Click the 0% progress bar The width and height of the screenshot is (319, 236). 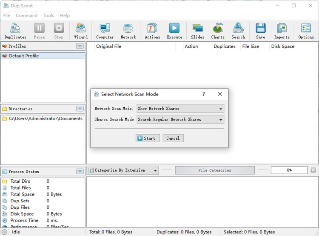pos(289,170)
